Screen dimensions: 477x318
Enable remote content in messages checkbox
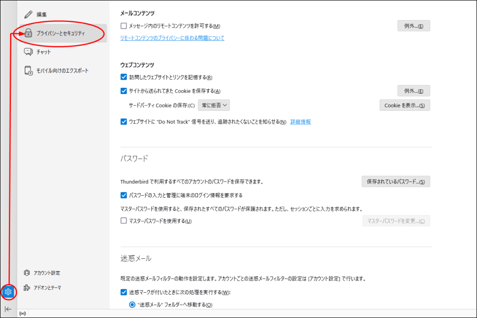124,26
